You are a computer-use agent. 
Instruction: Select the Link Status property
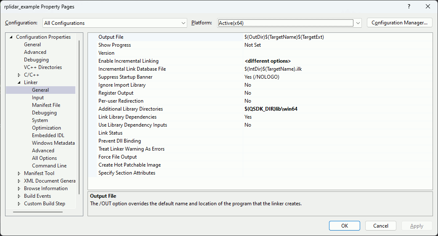pos(110,133)
